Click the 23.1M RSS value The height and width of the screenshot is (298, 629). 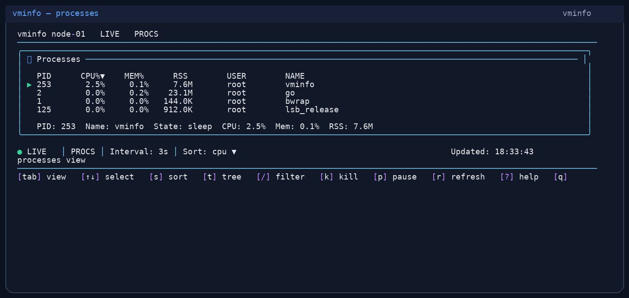(180, 93)
